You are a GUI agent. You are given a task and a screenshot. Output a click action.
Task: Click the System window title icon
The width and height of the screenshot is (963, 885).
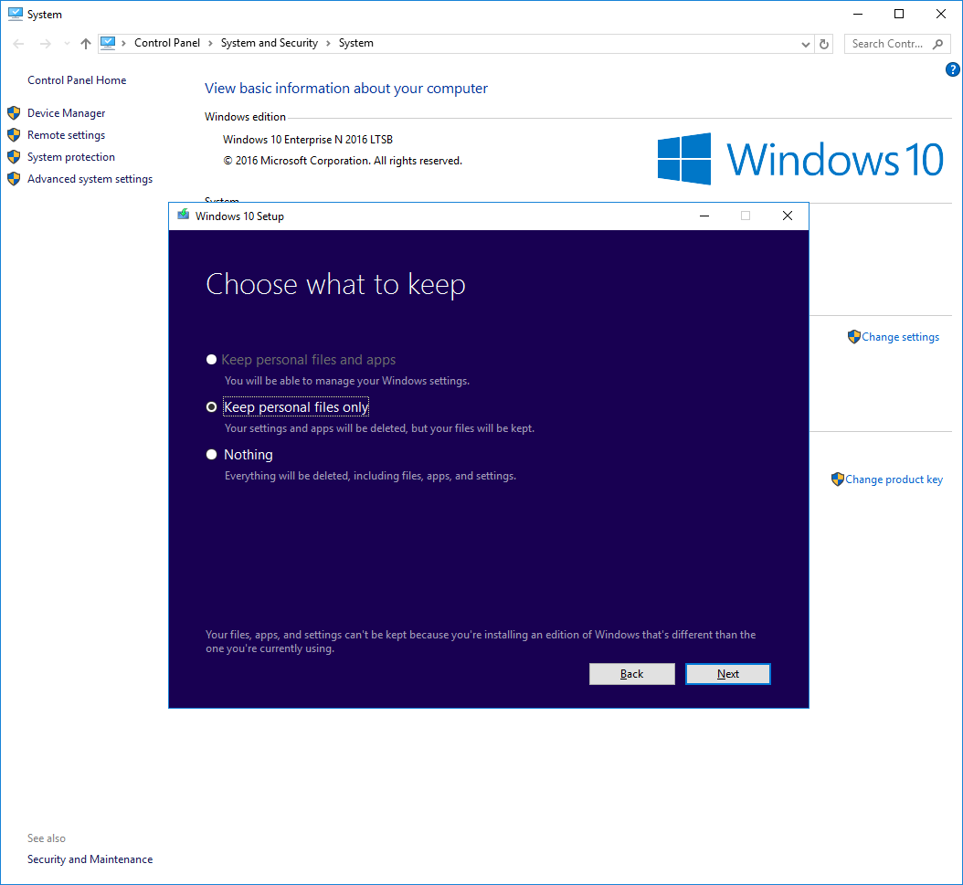(16, 14)
